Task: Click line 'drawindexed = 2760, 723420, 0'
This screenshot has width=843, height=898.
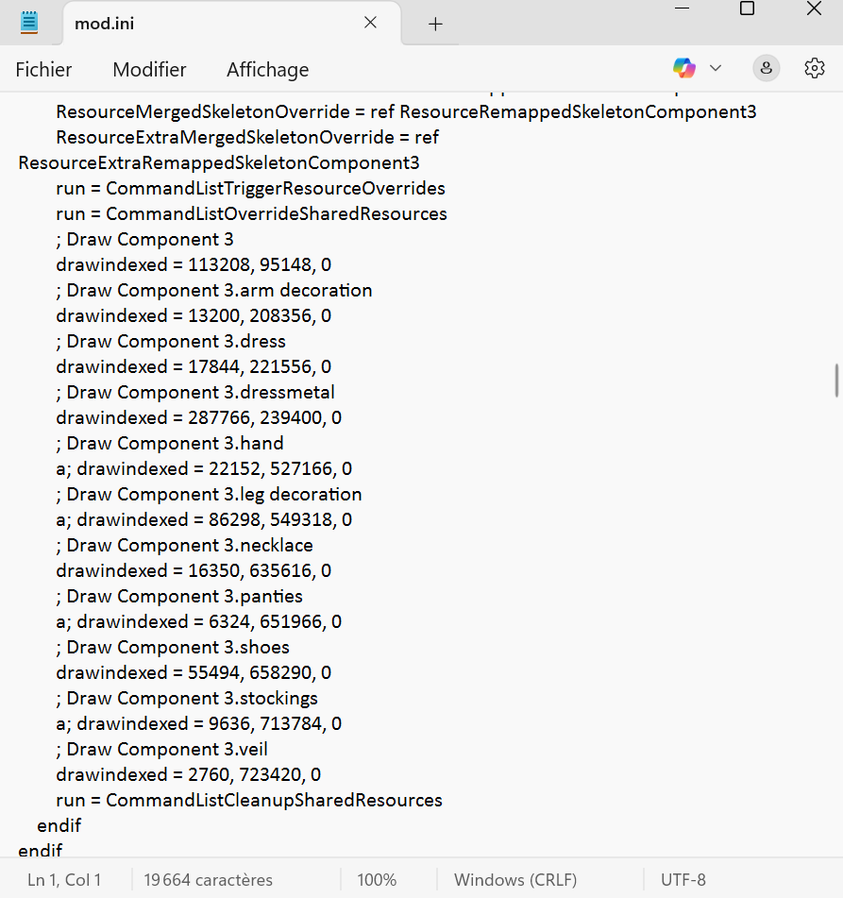Action: 189,774
